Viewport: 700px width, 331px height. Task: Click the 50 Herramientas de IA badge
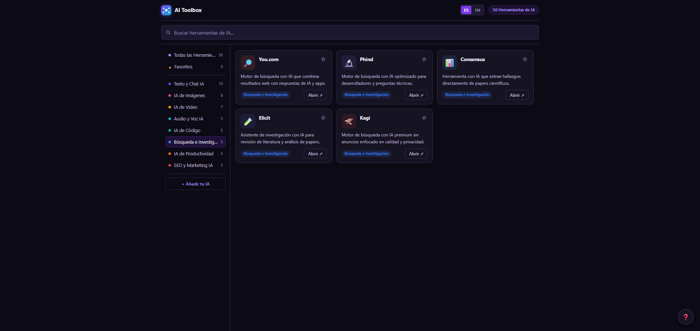[x=513, y=10]
